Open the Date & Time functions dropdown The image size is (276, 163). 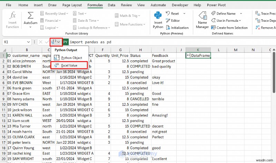click(x=86, y=21)
